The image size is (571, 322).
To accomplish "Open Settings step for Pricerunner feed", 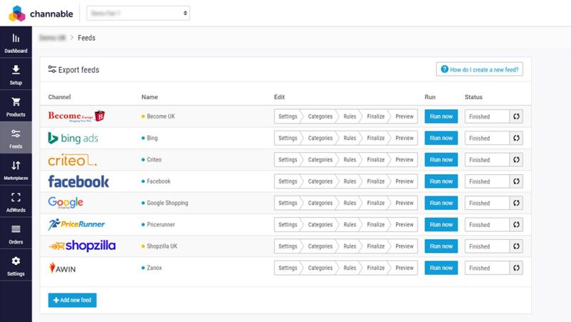I will (288, 225).
